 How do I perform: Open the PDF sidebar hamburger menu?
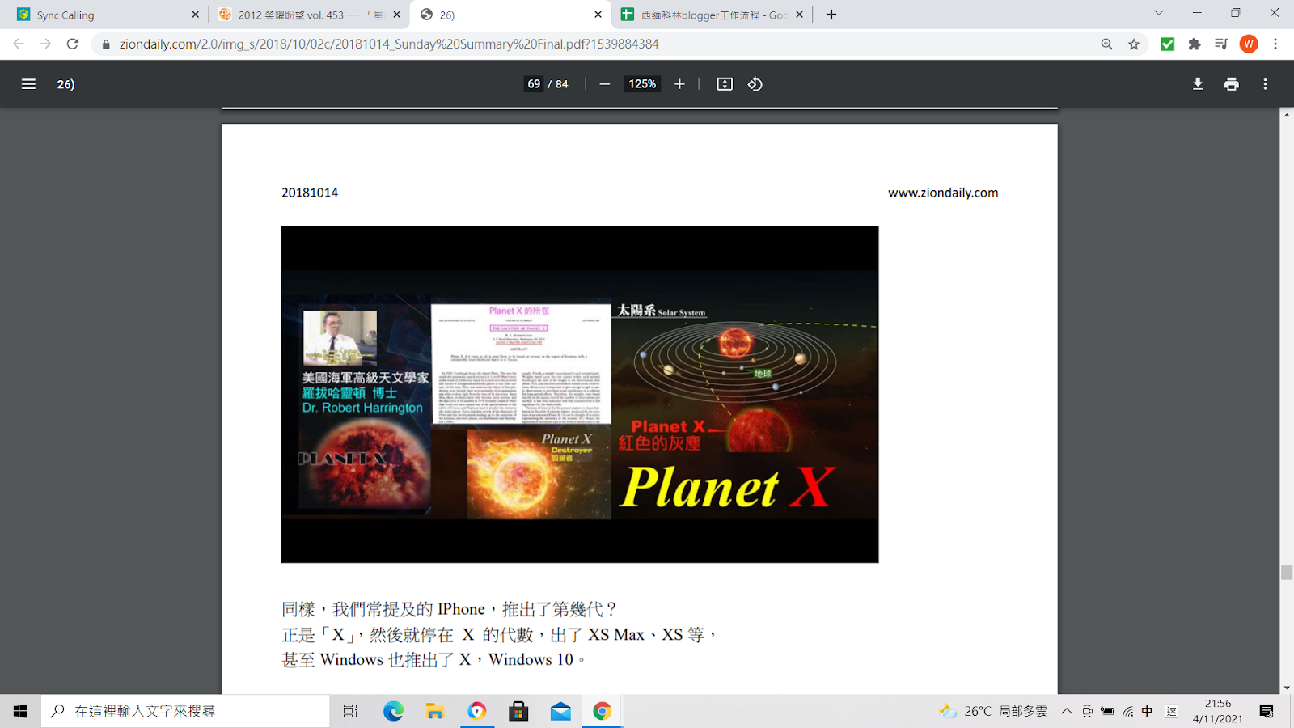tap(28, 84)
